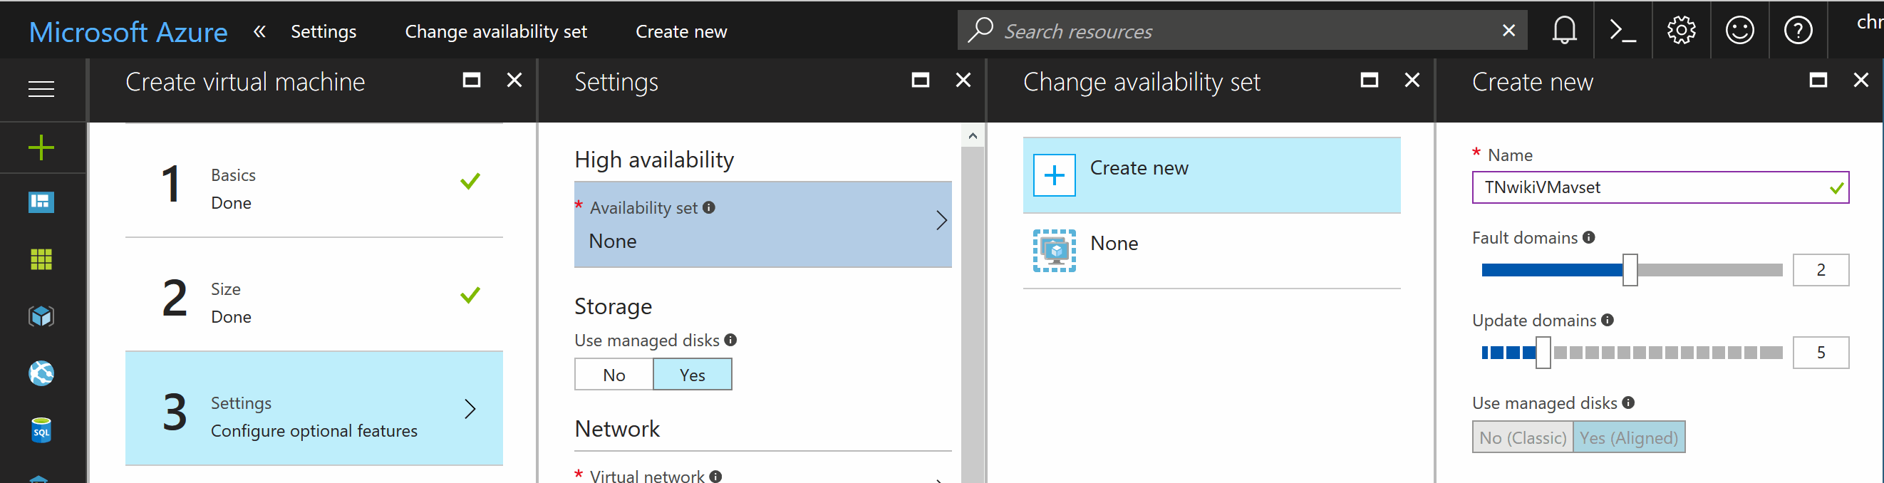This screenshot has height=483, width=1884.
Task: Open step 2 Size
Action: point(314,294)
